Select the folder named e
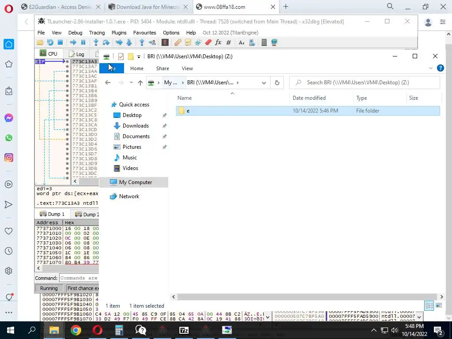This screenshot has width=452, height=339. coord(308,111)
